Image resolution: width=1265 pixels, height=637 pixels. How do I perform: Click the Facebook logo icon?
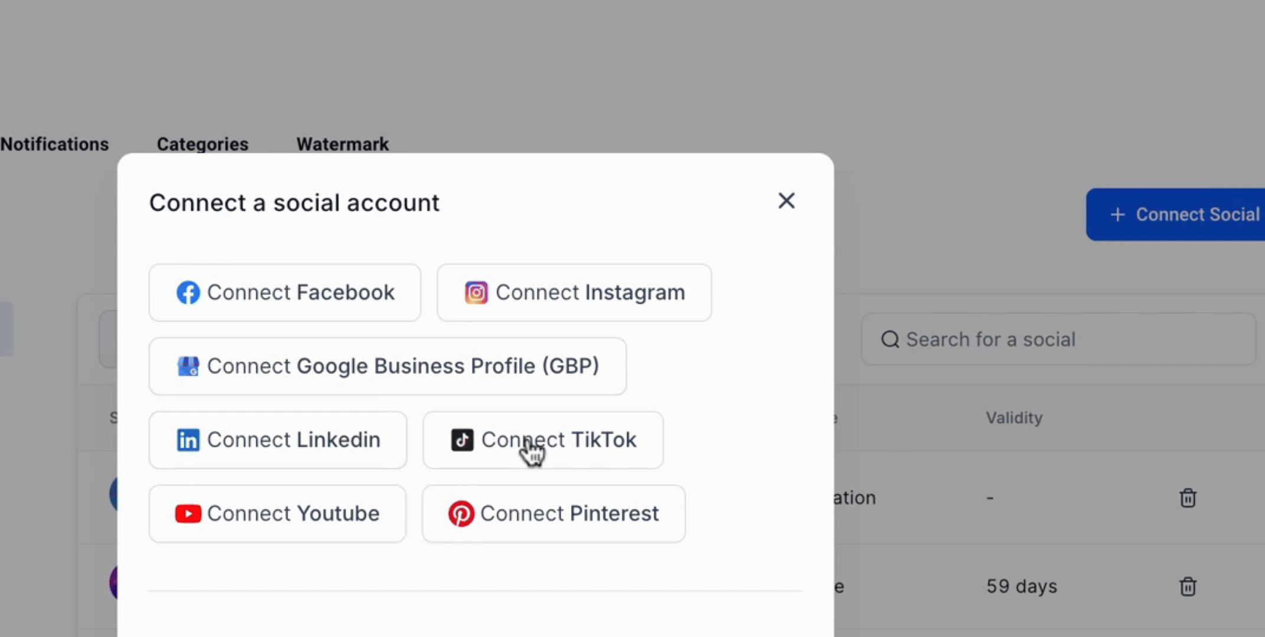(188, 293)
